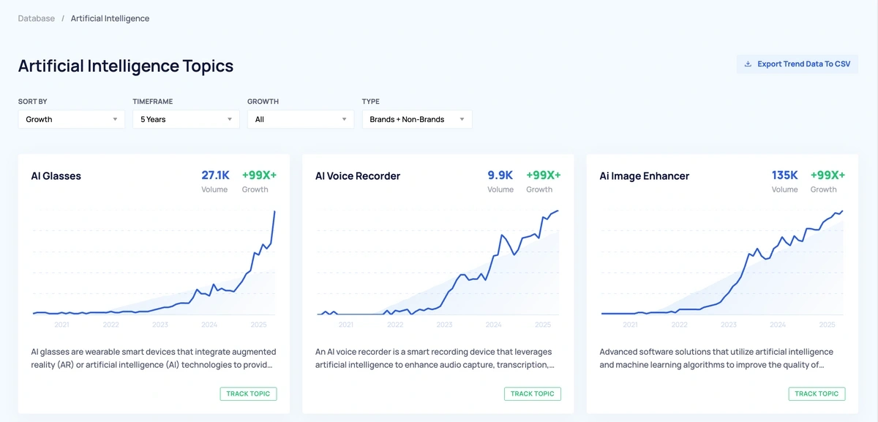Click the 135K volume stat on Ai Image Enhancer
The height and width of the screenshot is (422, 878).
[784, 175]
